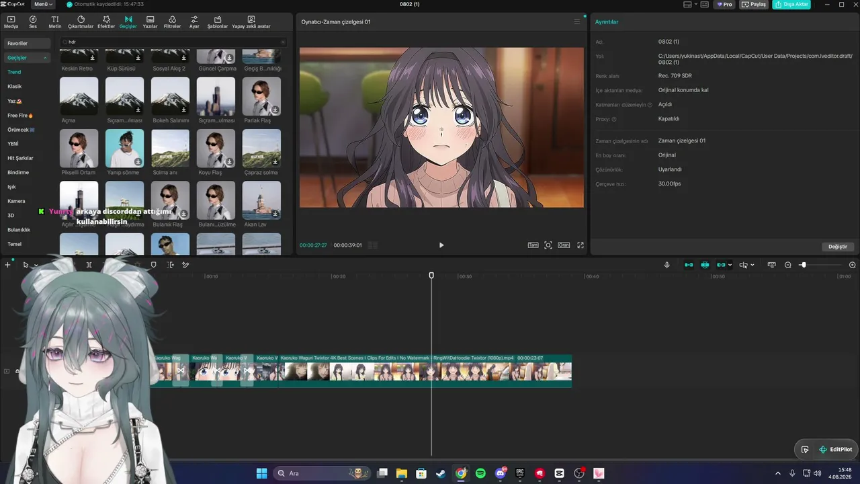Select the Klasik transitions category
This screenshot has height=484, width=860.
[x=15, y=87]
